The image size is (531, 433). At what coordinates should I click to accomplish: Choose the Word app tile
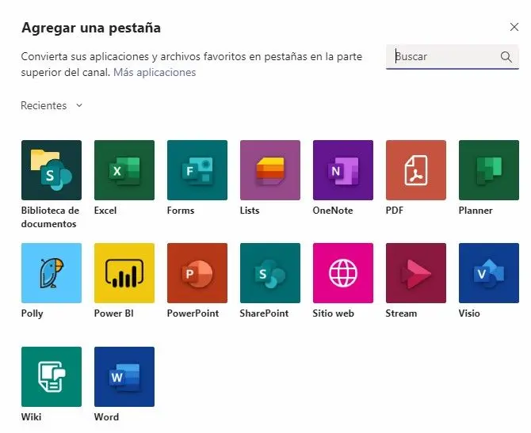tap(124, 377)
